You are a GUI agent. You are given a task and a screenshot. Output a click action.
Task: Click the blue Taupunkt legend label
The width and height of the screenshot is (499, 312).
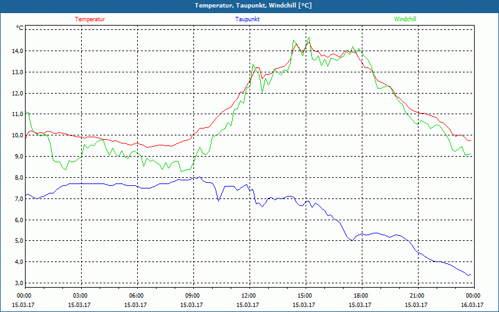pos(247,19)
